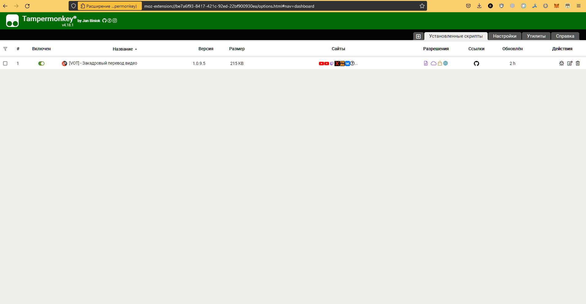Viewport: 586px width, 304px height.
Task: Click the globe permission icon
Action: click(x=446, y=63)
